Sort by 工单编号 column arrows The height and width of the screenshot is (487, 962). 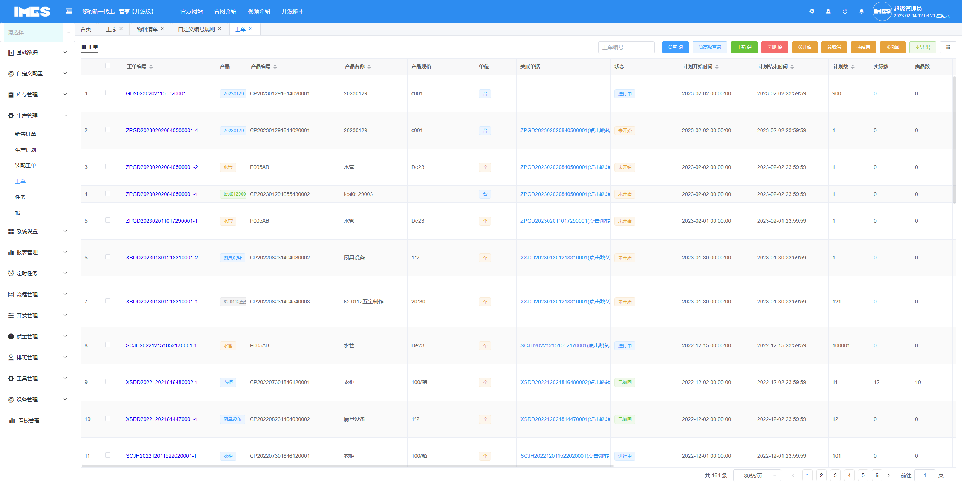tap(151, 67)
